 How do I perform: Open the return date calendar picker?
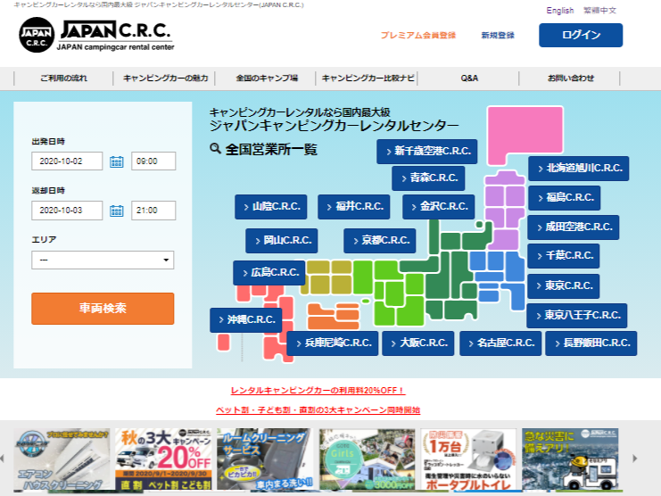click(x=116, y=211)
